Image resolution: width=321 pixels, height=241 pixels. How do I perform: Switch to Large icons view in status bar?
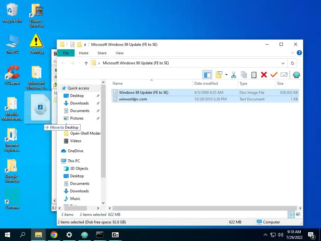pos(298,215)
